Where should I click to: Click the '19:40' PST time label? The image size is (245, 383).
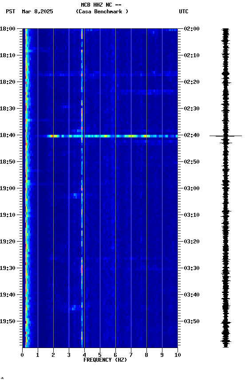pos(8,295)
